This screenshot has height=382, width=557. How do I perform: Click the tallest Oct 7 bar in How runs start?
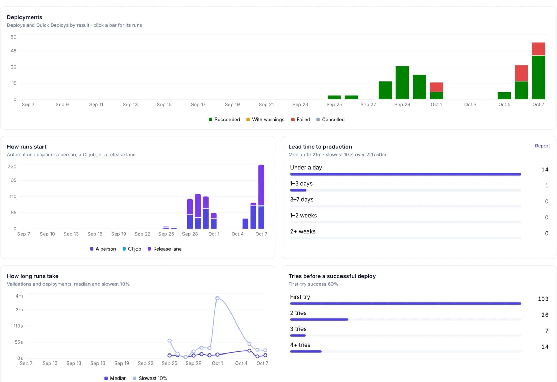point(261,197)
